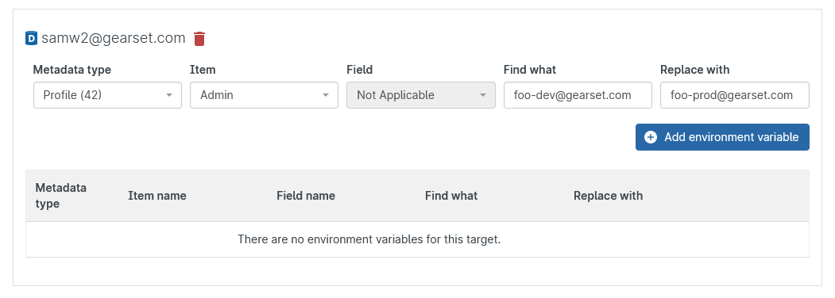Click the Find what input field
This screenshot has width=835, height=298.
pyautogui.click(x=578, y=95)
